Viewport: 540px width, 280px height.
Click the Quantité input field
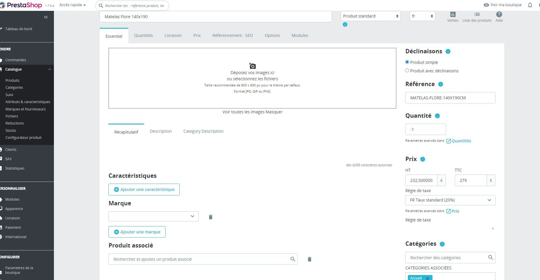point(425,129)
